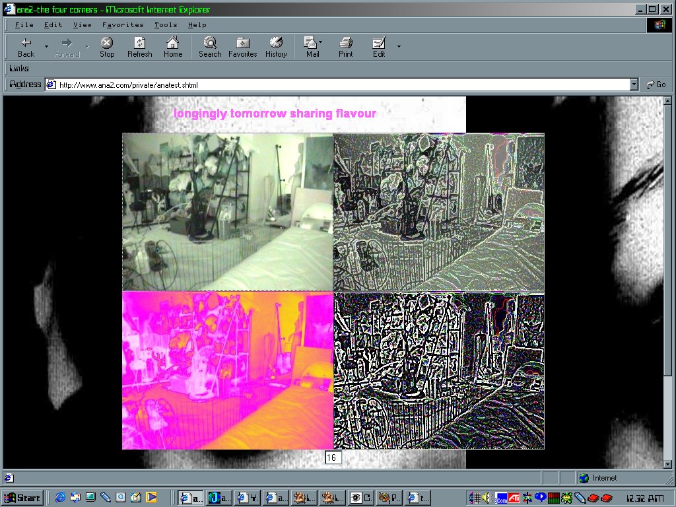Image resolution: width=676 pixels, height=507 pixels.
Task: Open the History pane
Action: tap(276, 47)
